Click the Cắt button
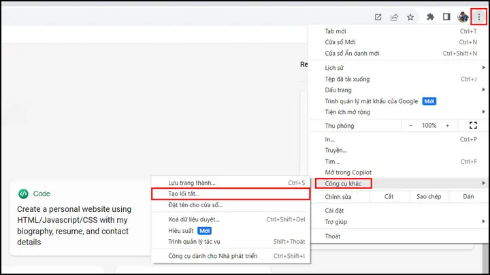This screenshot has width=490, height=275. coord(389,196)
